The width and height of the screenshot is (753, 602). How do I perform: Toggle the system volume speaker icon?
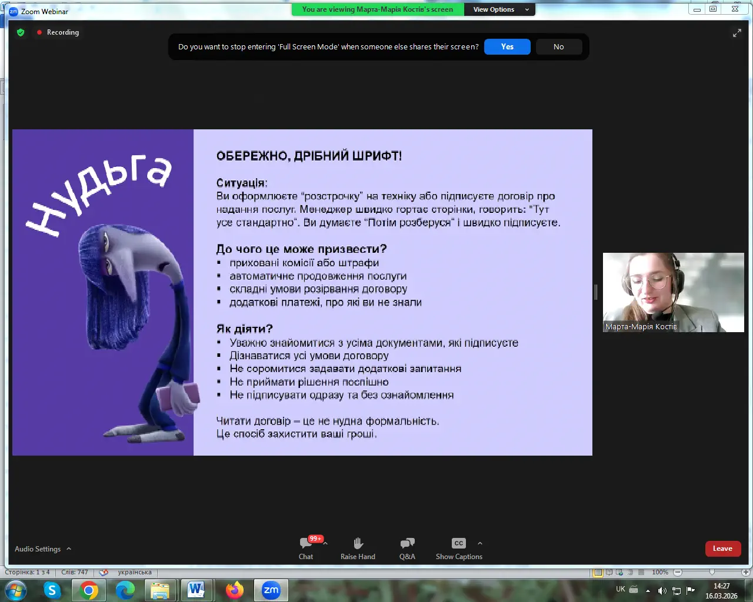pos(662,590)
